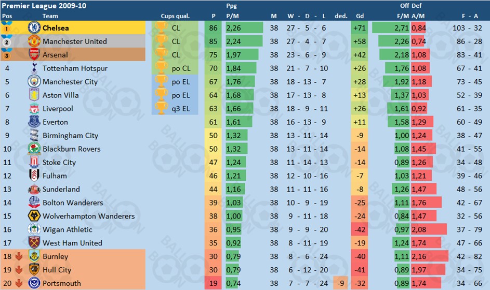The image size is (490, 290).
Task: Click the Gd column header
Action: coord(360,16)
